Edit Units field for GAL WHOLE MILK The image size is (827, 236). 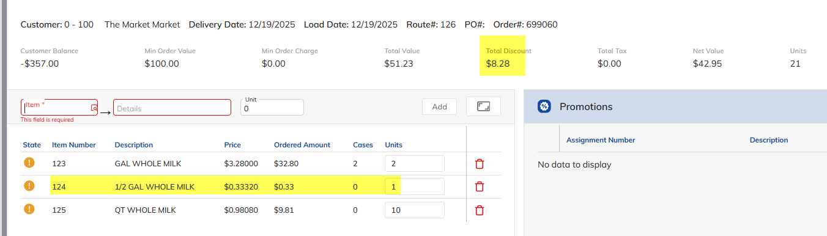[x=414, y=163]
